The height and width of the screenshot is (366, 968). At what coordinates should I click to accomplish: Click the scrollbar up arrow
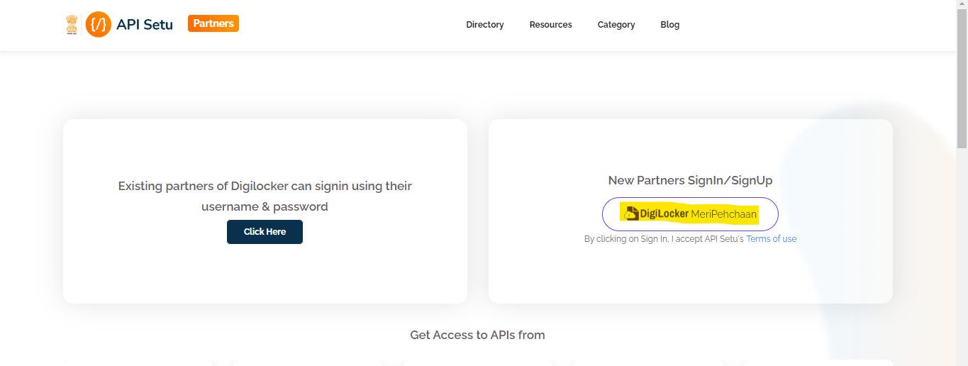962,5
